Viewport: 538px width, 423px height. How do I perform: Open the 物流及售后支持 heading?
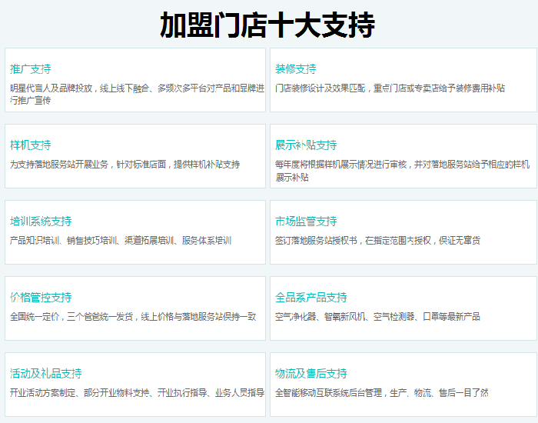(x=311, y=374)
